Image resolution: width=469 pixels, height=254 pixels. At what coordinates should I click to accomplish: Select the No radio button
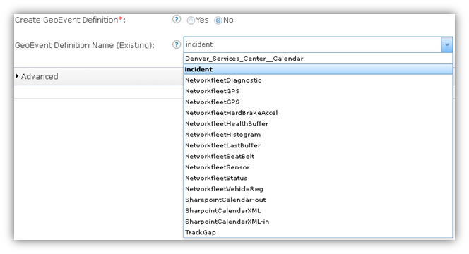click(x=218, y=20)
